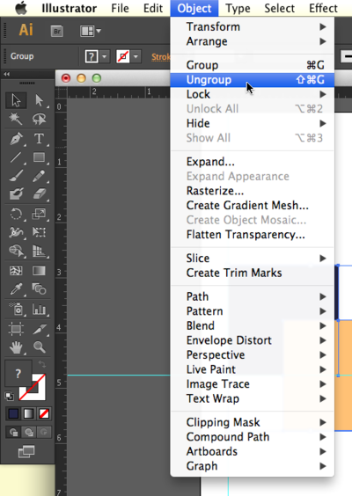Select the Perspective Grid tool
The width and height of the screenshot is (352, 496).
[x=39, y=252]
